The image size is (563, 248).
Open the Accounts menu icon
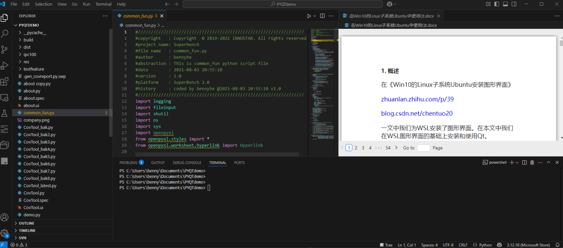pyautogui.click(x=5, y=217)
